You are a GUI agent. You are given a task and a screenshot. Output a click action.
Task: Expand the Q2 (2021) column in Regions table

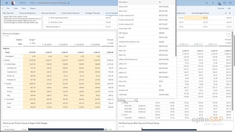click(59, 44)
